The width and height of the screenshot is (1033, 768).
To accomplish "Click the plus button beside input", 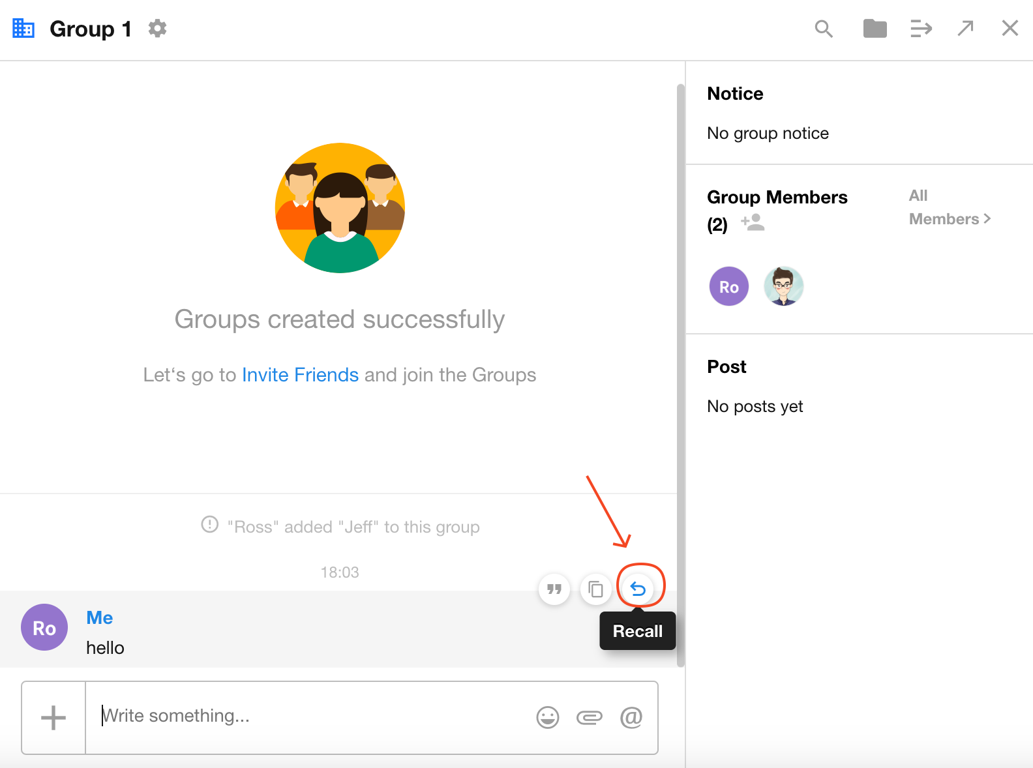I will pyautogui.click(x=53, y=718).
